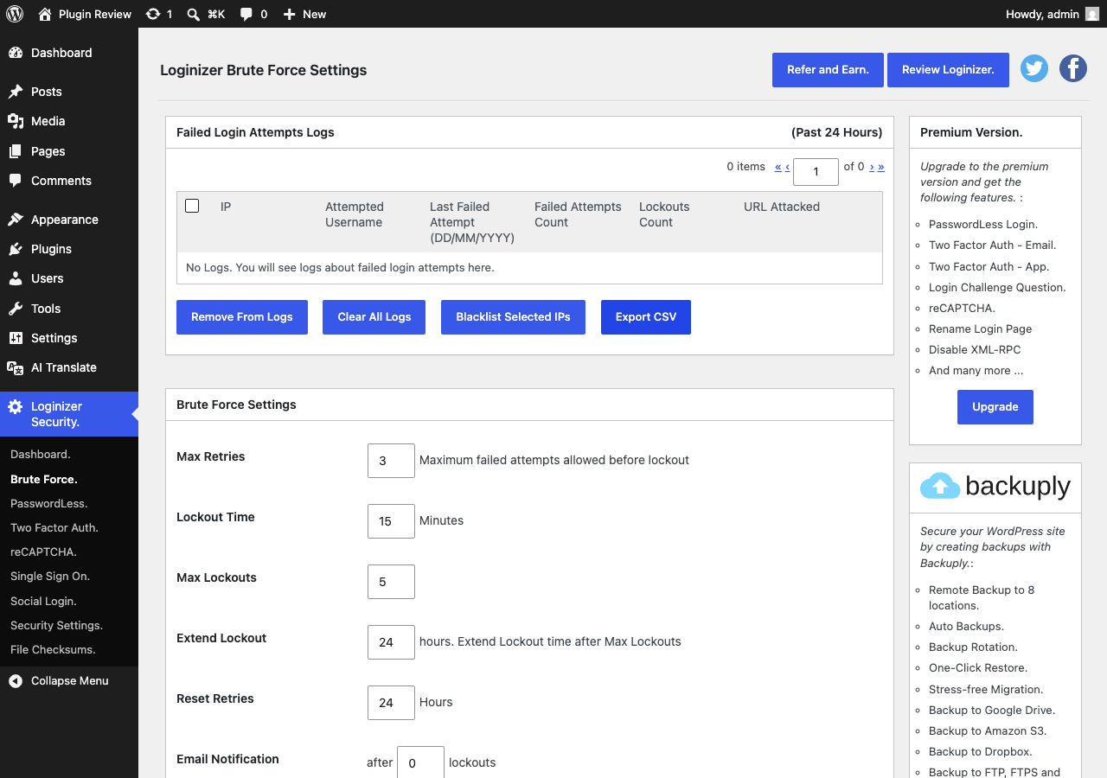Click the Dashboard gauge icon in sidebar
Image resolution: width=1107 pixels, height=778 pixels.
point(16,53)
